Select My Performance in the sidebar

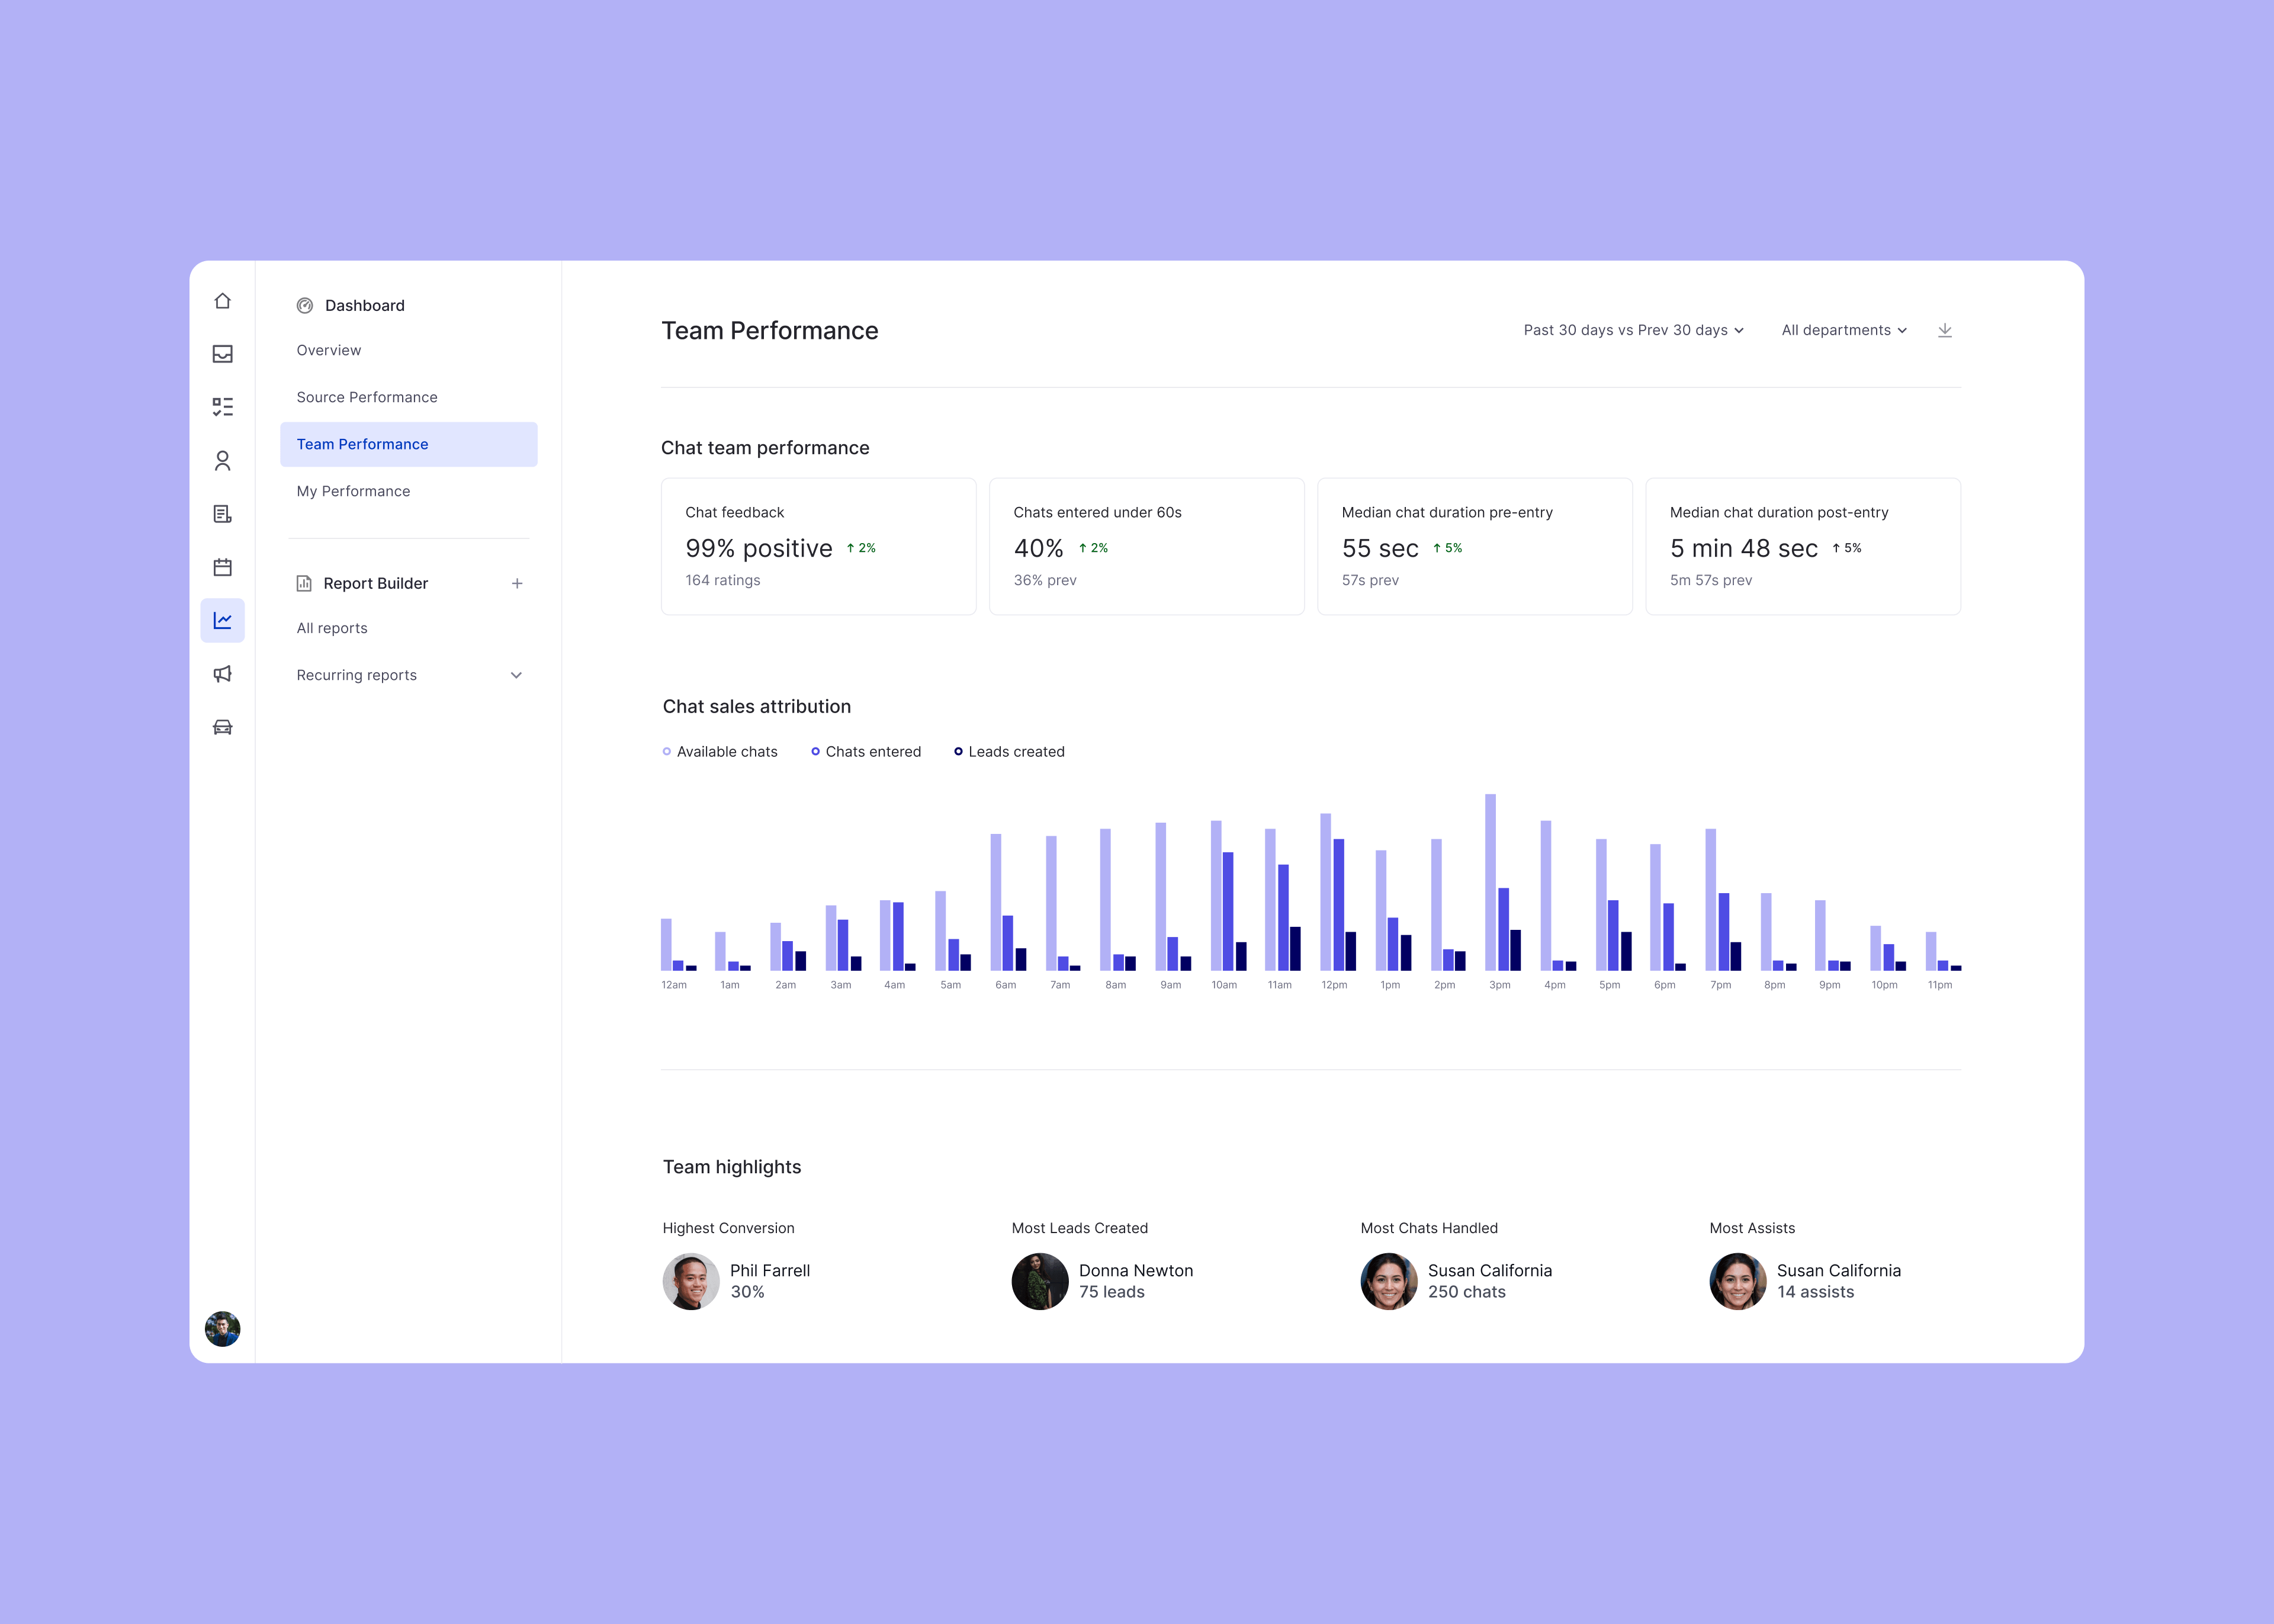353,491
